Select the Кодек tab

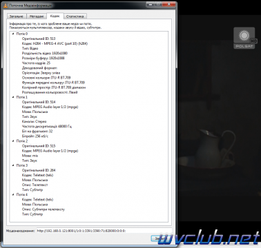click(55, 16)
